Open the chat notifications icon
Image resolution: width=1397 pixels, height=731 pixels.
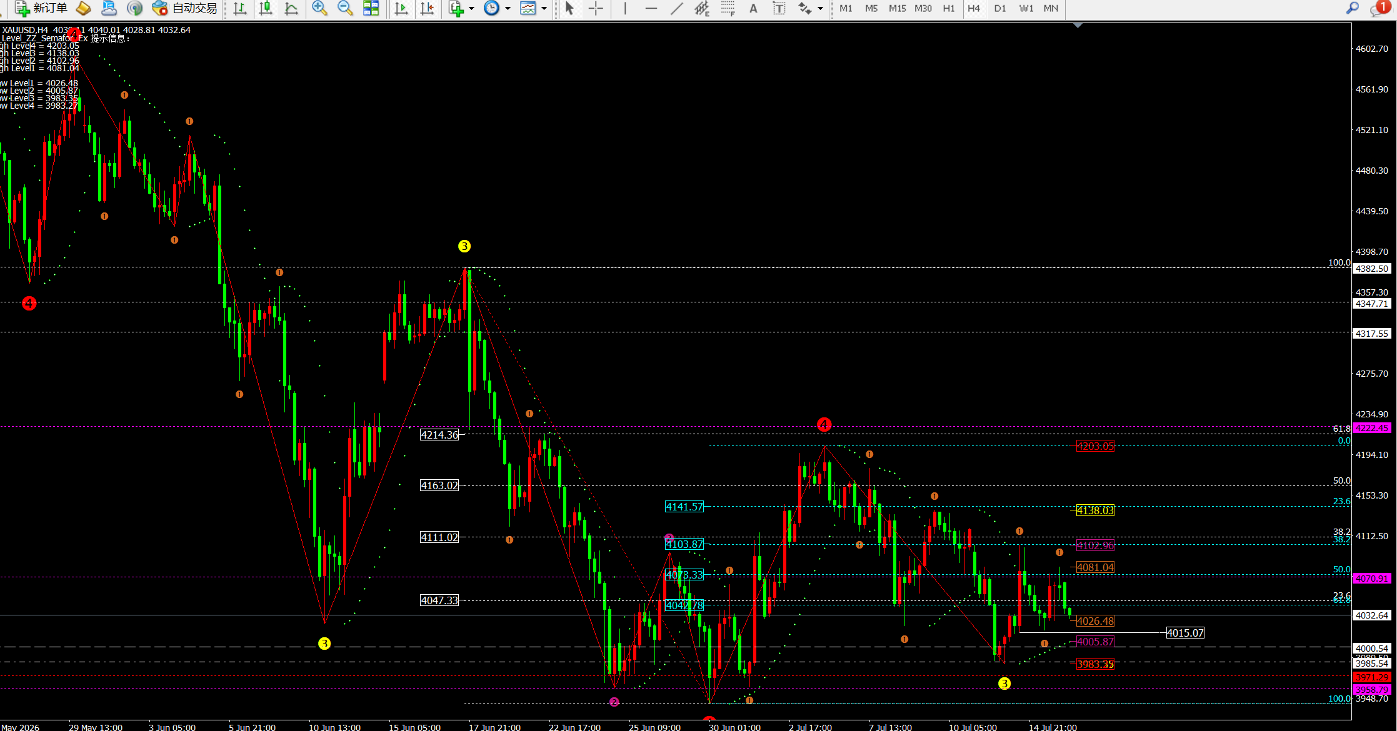tap(1379, 8)
